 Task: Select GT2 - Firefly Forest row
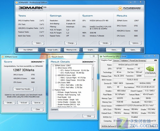click(x=72, y=73)
